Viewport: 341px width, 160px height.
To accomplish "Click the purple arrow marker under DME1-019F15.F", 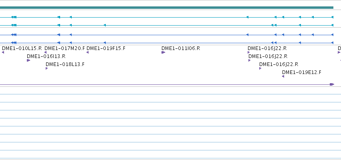I will (x=88, y=52).
